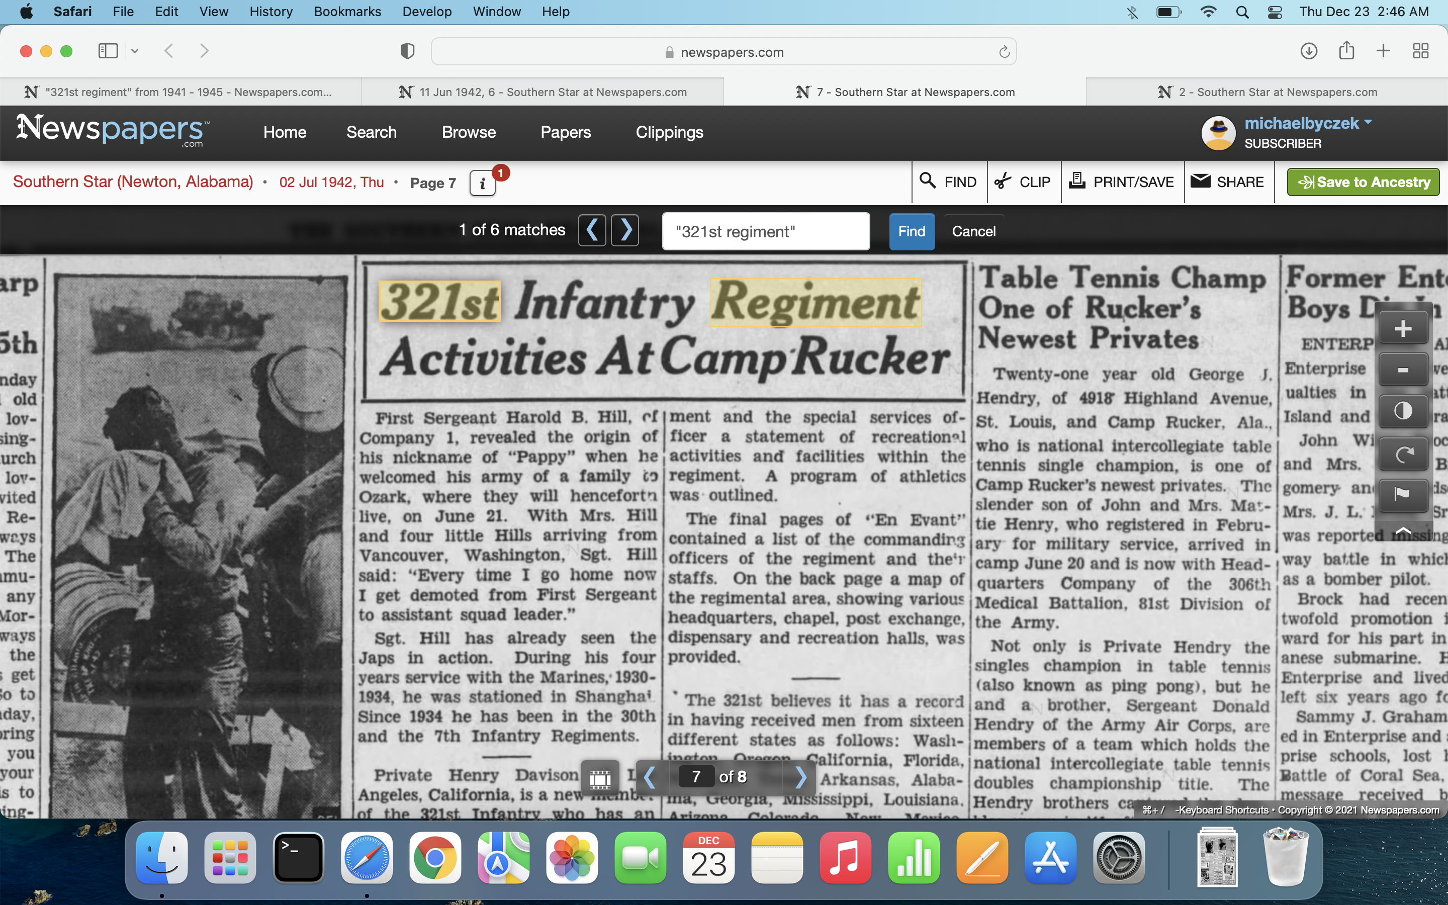Expand the michaelbyczek account dropdown
The image size is (1448, 905).
coord(1368,122)
